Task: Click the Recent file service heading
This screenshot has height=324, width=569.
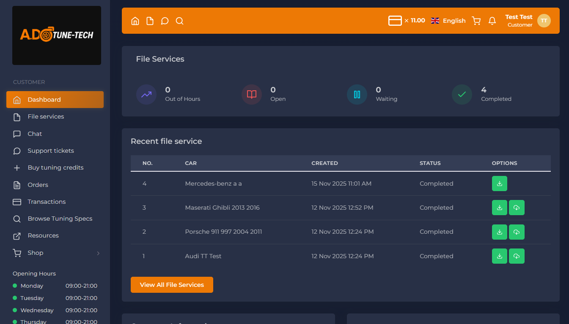Action: click(x=166, y=141)
